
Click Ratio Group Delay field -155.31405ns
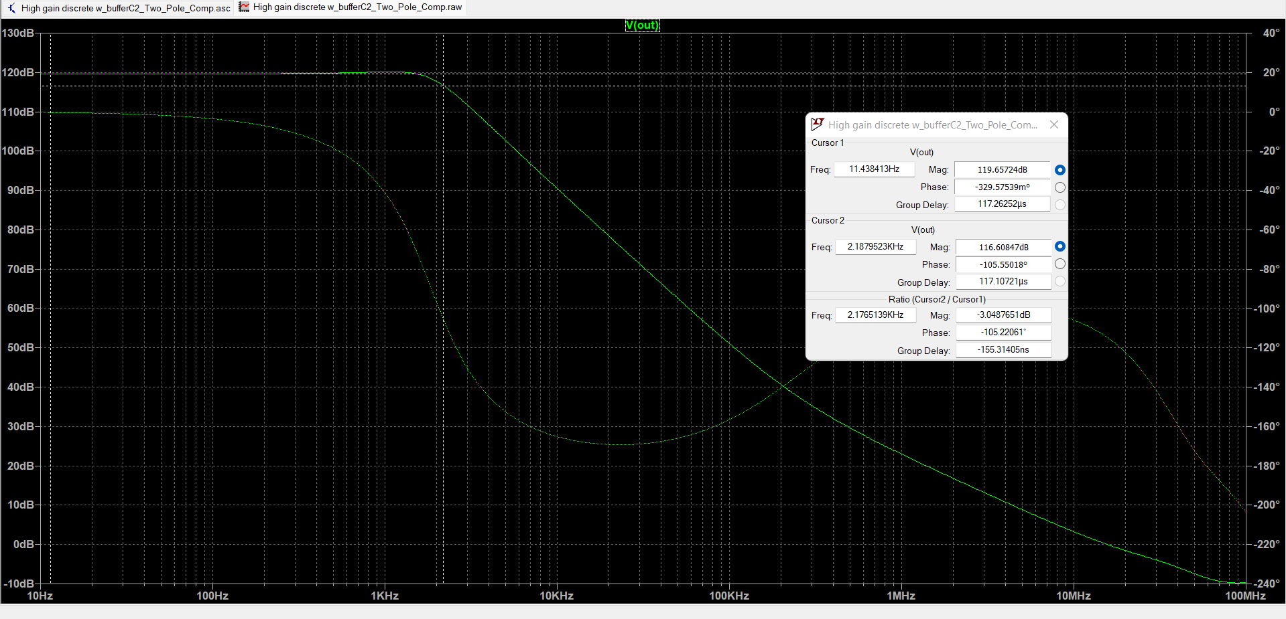tap(1003, 350)
